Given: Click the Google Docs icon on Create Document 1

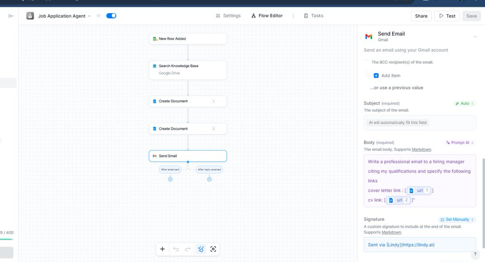Looking at the screenshot, I should 155,101.
